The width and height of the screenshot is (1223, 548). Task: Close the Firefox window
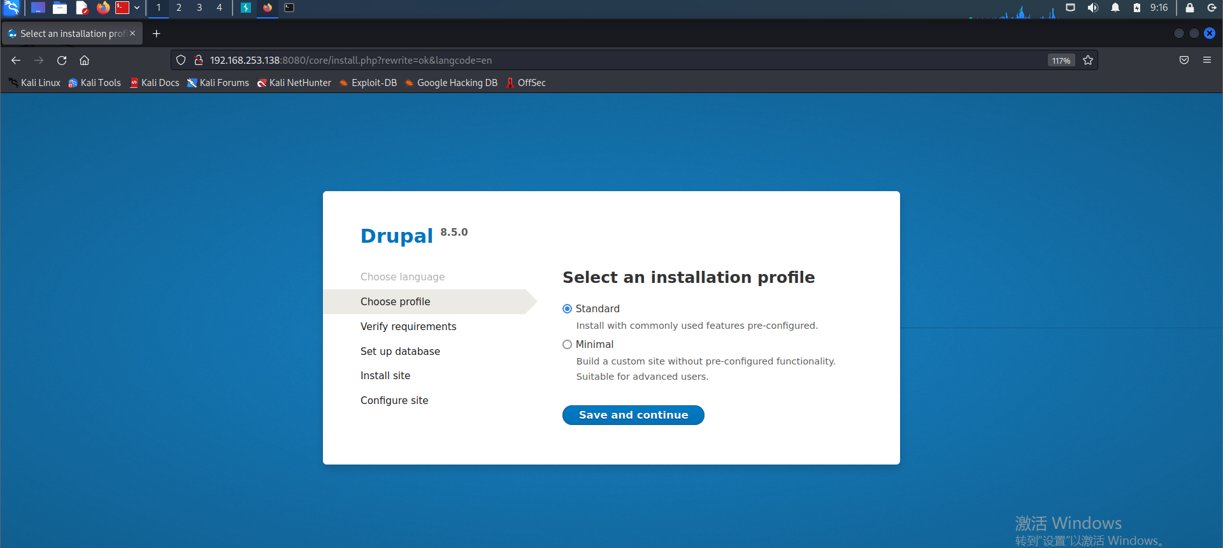[1210, 33]
